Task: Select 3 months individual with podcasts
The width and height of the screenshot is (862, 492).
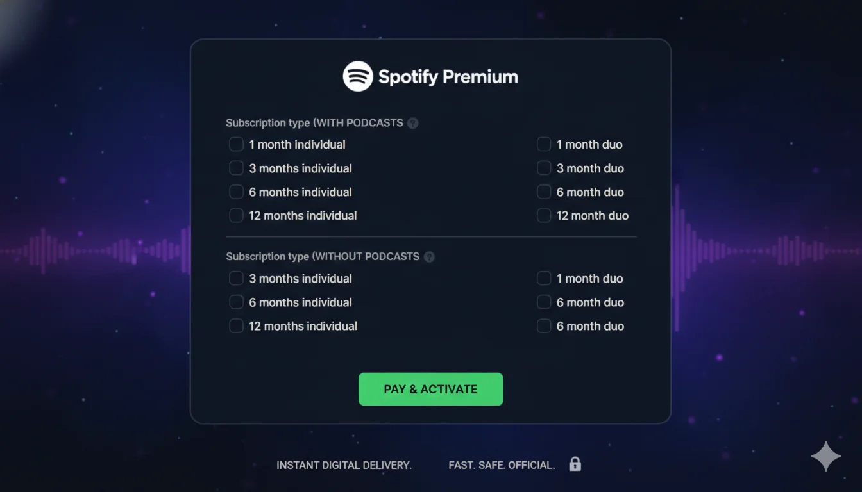Action: [x=236, y=168]
